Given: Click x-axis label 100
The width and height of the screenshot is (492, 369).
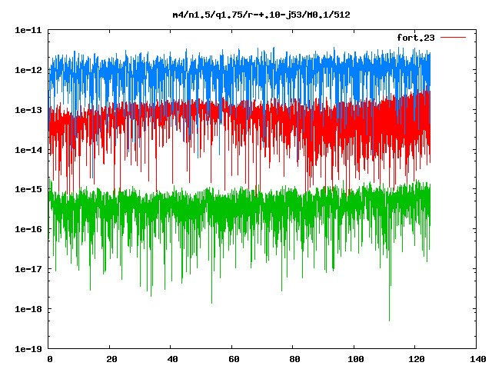Looking at the screenshot, I should coord(356,359).
